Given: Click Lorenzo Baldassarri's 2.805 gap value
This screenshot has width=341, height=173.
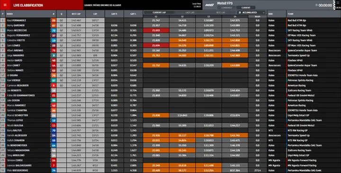Looking at the screenshot, I should [x=133, y=165].
